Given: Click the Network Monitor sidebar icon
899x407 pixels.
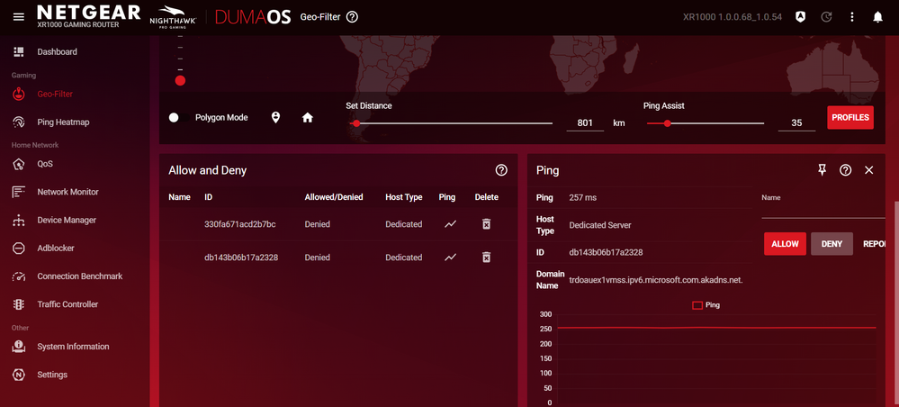Looking at the screenshot, I should pos(19,192).
